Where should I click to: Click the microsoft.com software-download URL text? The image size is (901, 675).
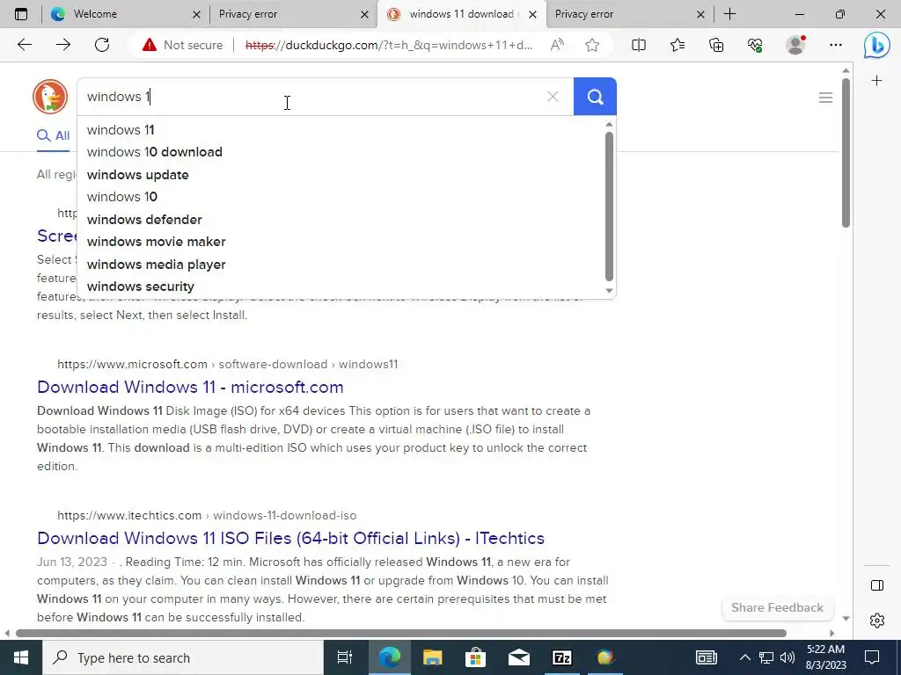(228, 365)
